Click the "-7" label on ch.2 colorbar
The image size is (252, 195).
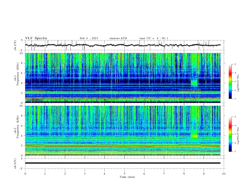click(x=235, y=151)
